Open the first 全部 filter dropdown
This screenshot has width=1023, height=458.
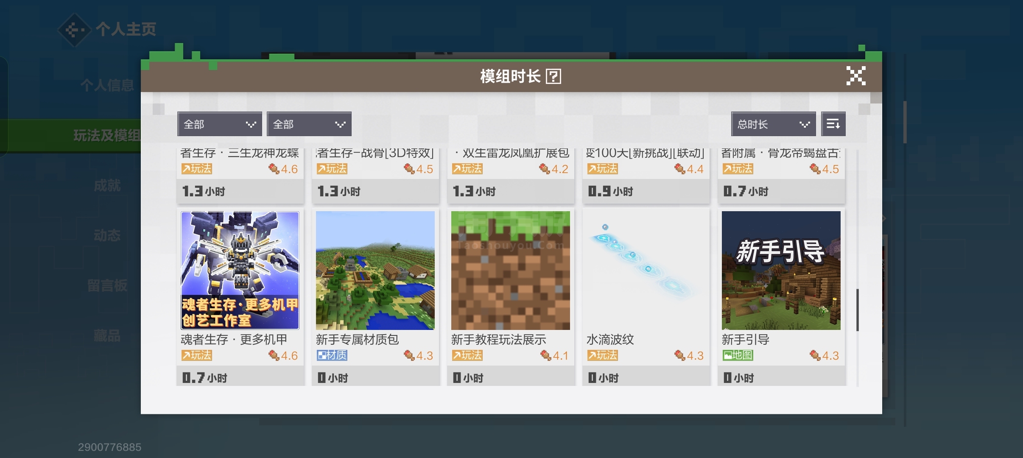pos(219,124)
